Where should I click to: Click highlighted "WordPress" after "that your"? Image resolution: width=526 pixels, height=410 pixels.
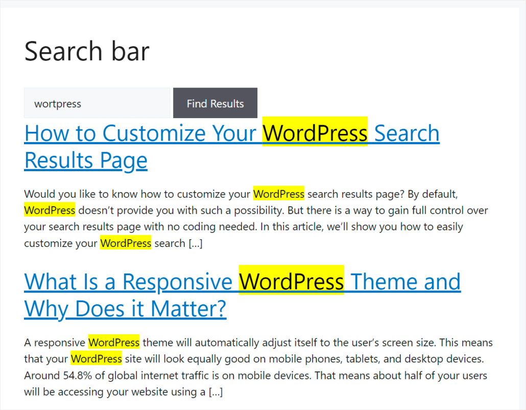[96, 359]
